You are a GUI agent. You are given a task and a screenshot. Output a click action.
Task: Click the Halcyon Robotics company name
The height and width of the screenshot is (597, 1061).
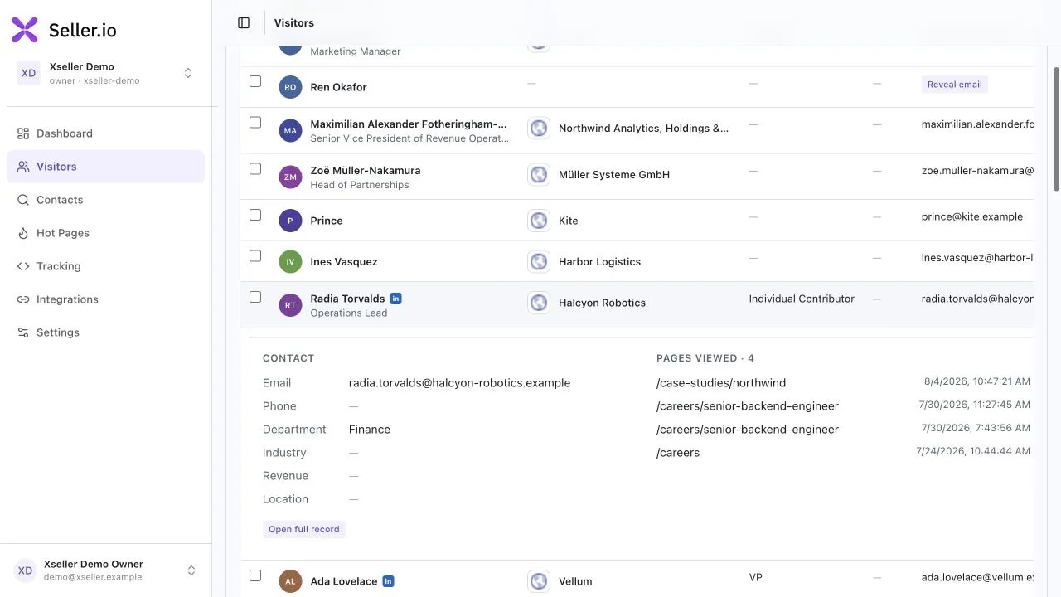(602, 303)
